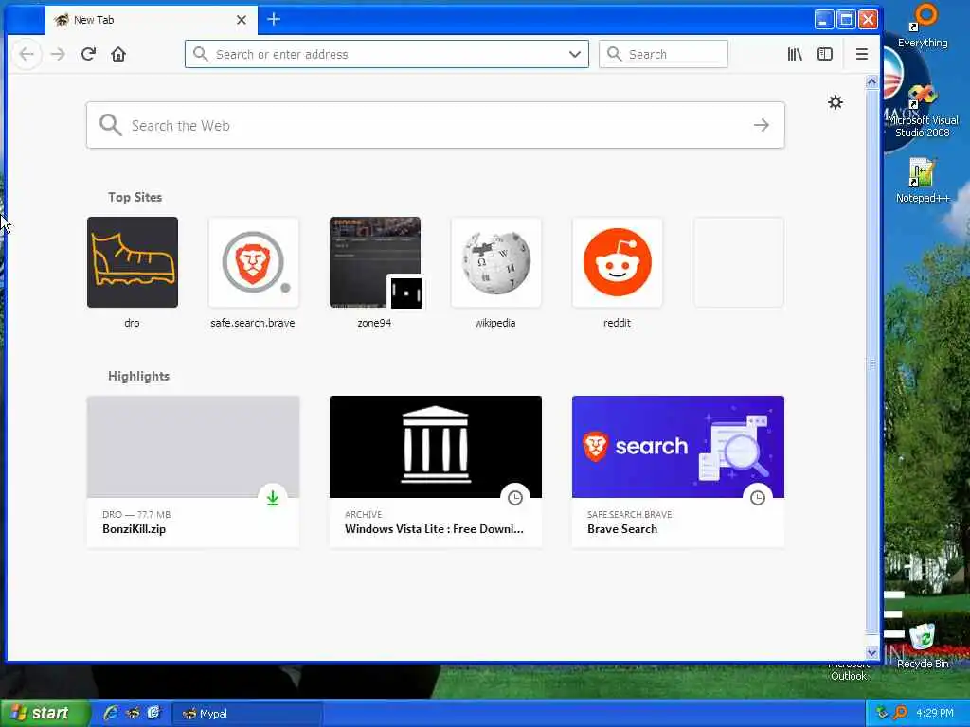
Task: Open the hamburger application menu
Action: (862, 54)
